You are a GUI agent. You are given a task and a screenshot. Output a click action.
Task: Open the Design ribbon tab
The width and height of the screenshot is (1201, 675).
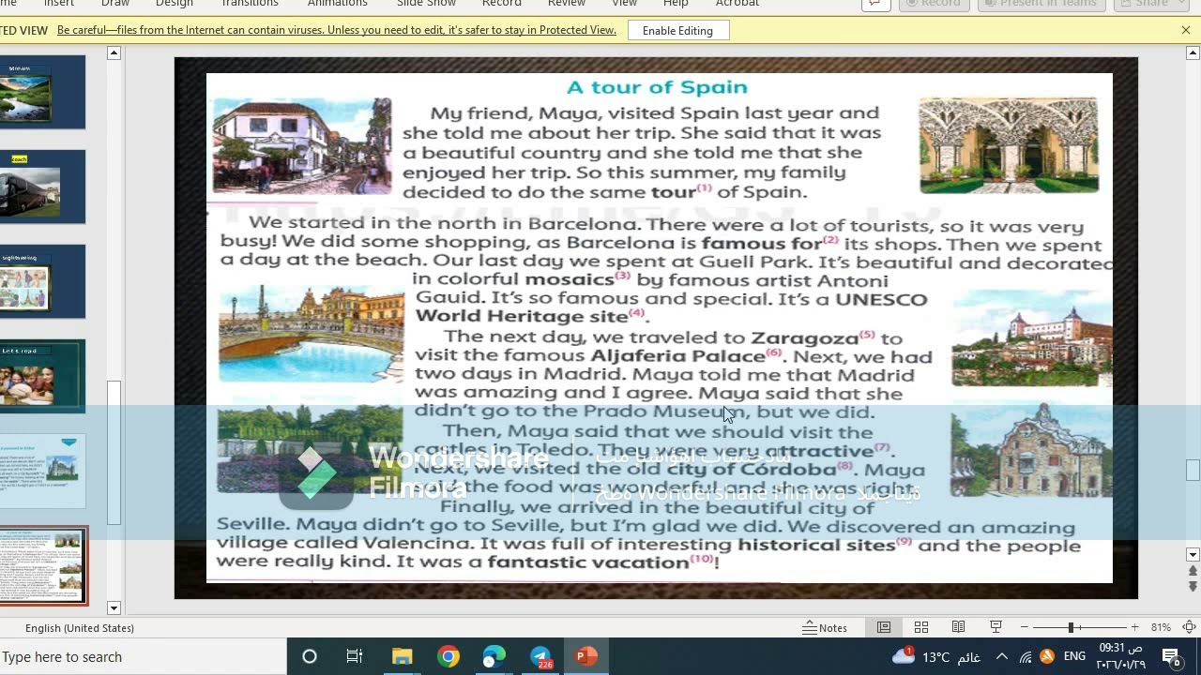tap(175, 3)
